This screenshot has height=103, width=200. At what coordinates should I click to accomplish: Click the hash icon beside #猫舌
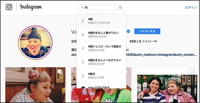[x=83, y=76]
